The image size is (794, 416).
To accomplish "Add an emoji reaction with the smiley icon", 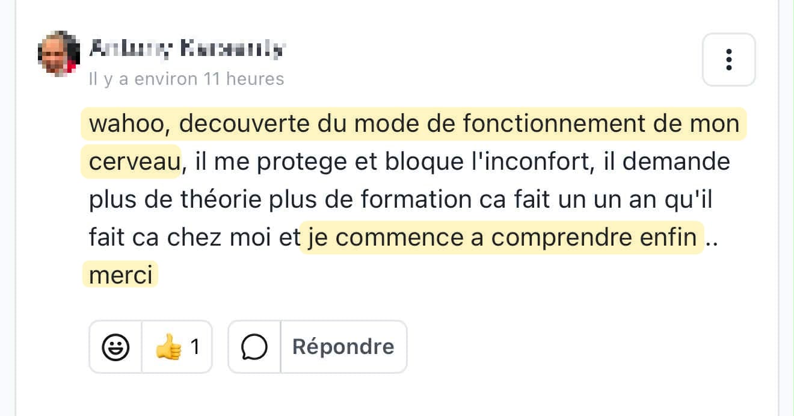I will pos(115,347).
